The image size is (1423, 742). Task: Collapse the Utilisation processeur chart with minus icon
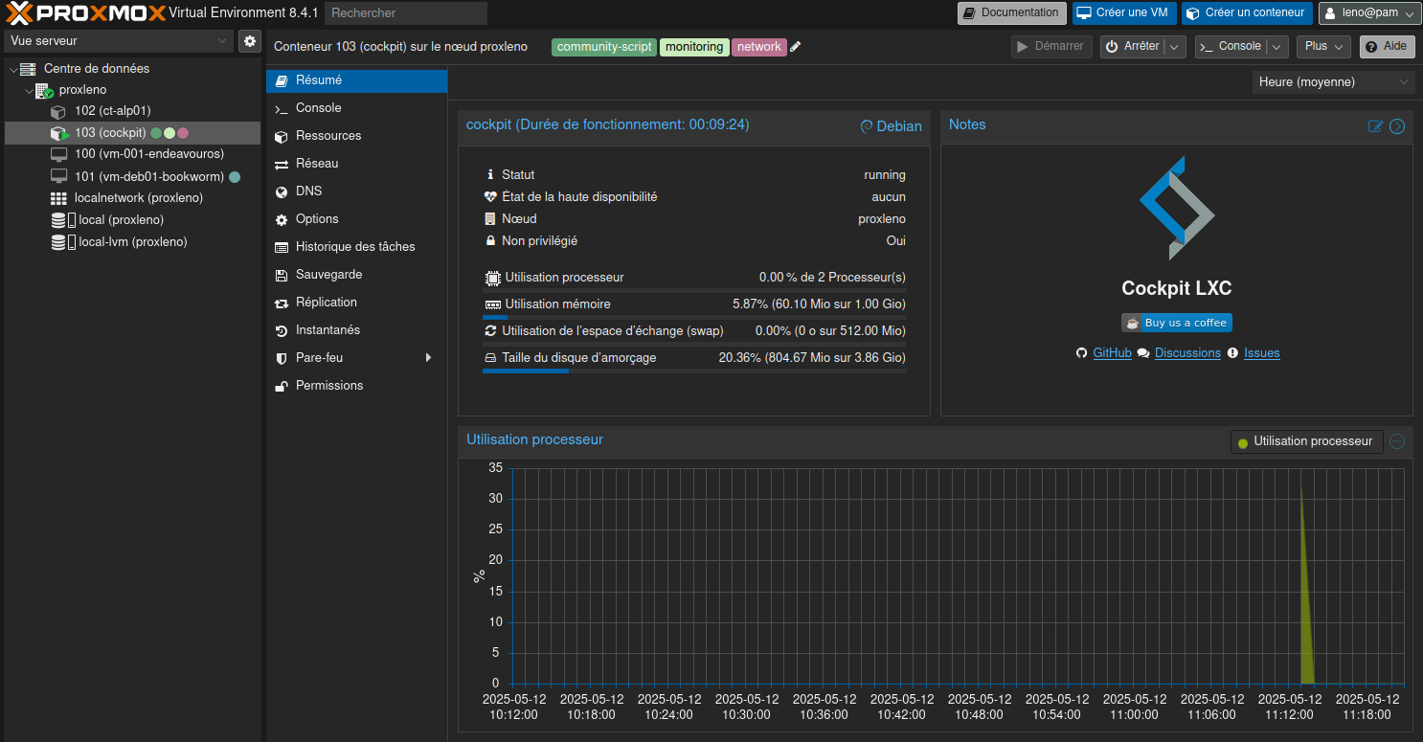1397,441
